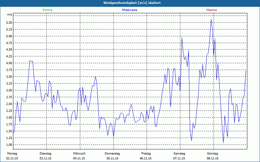This screenshot has height=162, width=260.
Task: Click the m/s axis unit label
Action: coord(10,15)
